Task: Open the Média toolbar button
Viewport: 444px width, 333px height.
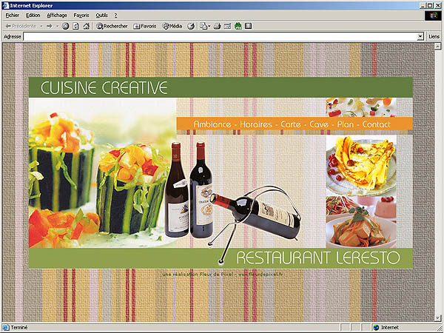Action: tap(172, 26)
